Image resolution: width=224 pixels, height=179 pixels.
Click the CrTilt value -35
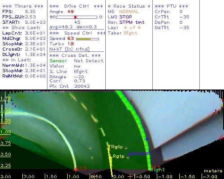click(x=184, y=17)
